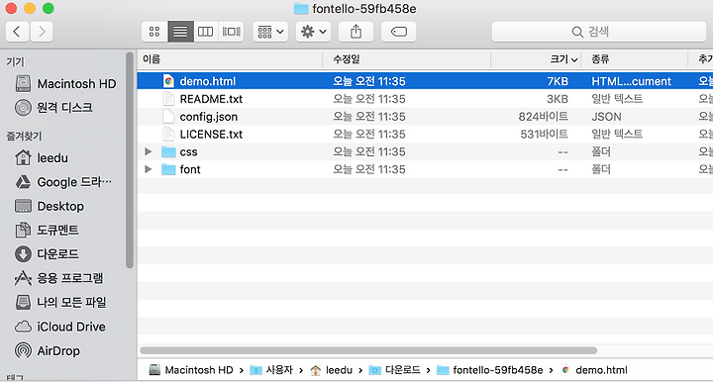Screen dimensions: 713x382
Task: Click the 824바이트 size of config.json
Action: (x=544, y=117)
